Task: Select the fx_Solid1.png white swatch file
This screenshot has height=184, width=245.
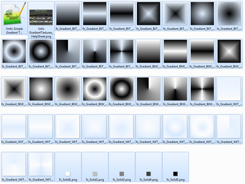Action: [x=68, y=167]
